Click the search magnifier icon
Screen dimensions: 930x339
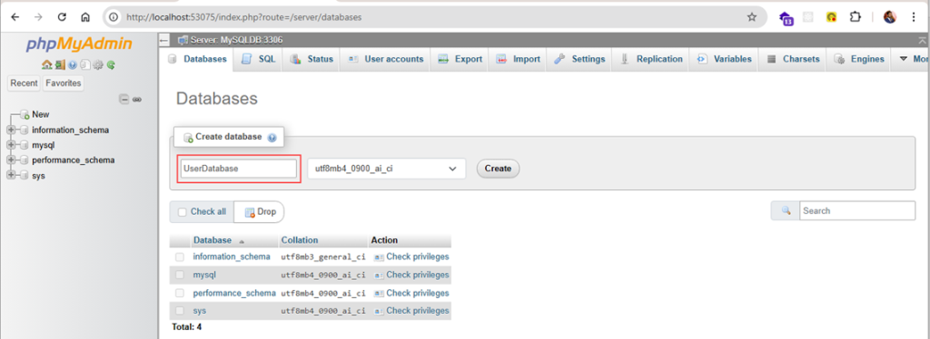coord(787,210)
